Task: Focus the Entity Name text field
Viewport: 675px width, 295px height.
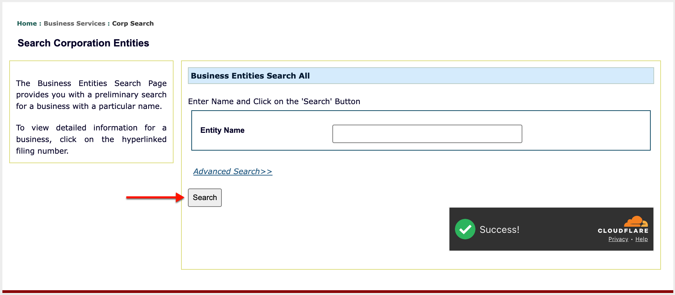Action: (x=427, y=134)
